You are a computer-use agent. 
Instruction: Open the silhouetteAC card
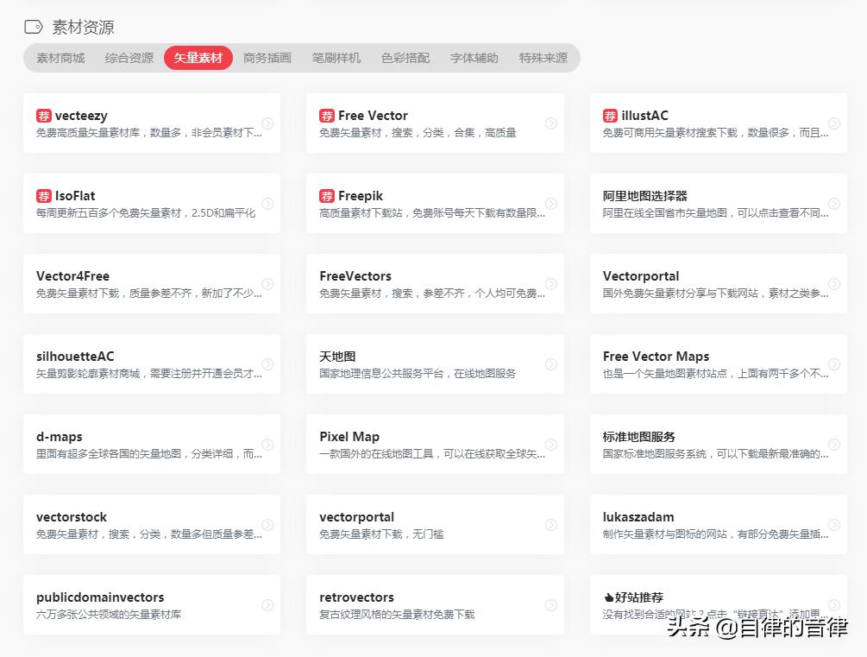152,363
